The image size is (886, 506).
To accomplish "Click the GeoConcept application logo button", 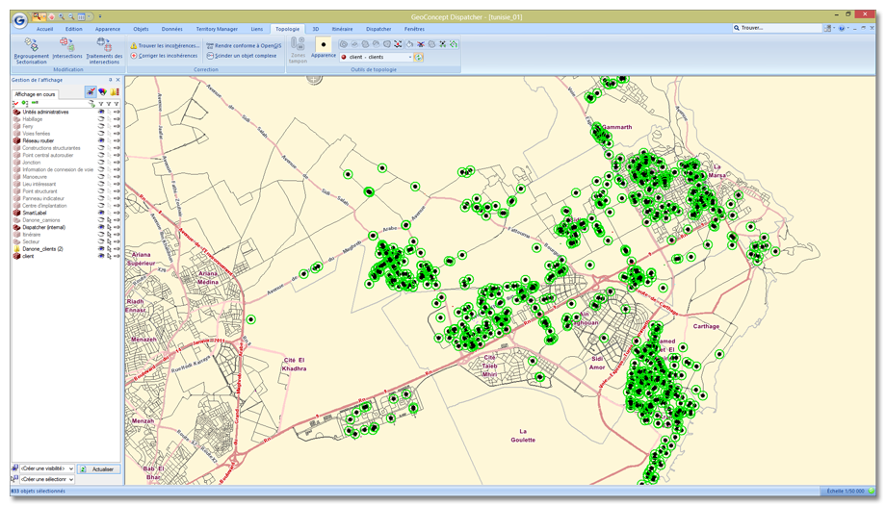I will (x=18, y=18).
